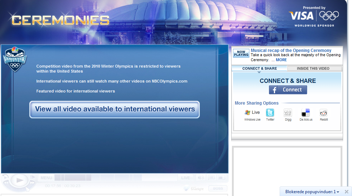Switch to Inside This Video tab
Screen dimensions: 352x196
click(x=313, y=68)
